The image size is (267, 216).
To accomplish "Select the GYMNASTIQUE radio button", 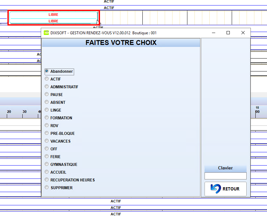I will click(61, 165).
